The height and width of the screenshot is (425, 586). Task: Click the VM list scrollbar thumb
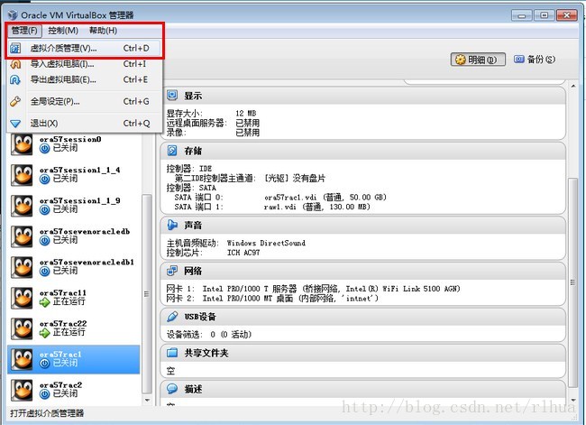click(147, 293)
